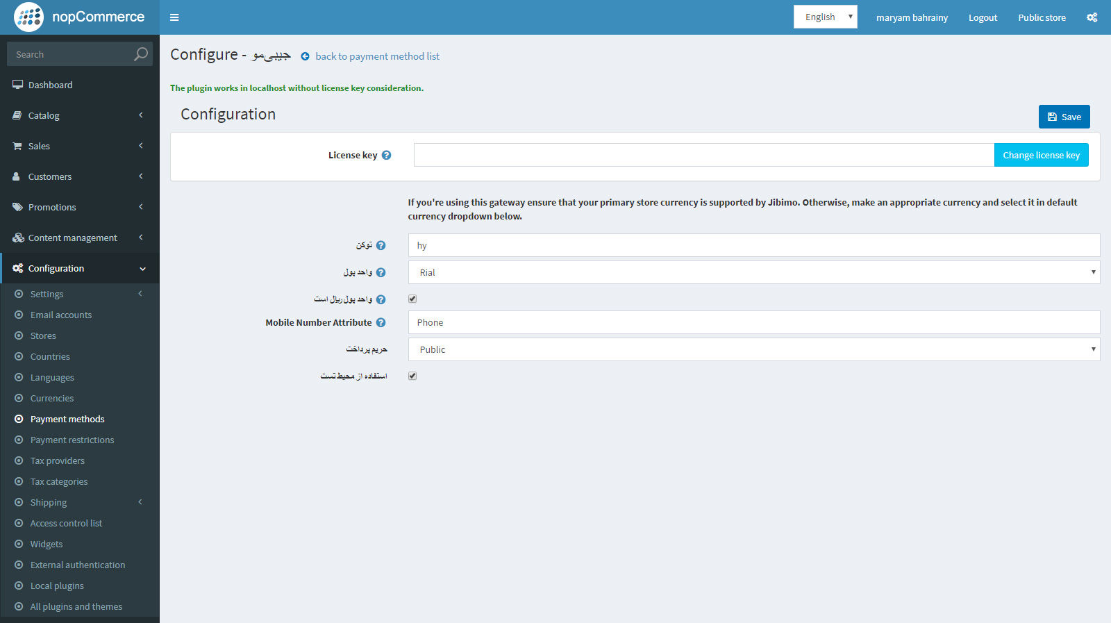Toggle the واحد پول ریال است checkbox
This screenshot has height=623, width=1111.
point(412,299)
